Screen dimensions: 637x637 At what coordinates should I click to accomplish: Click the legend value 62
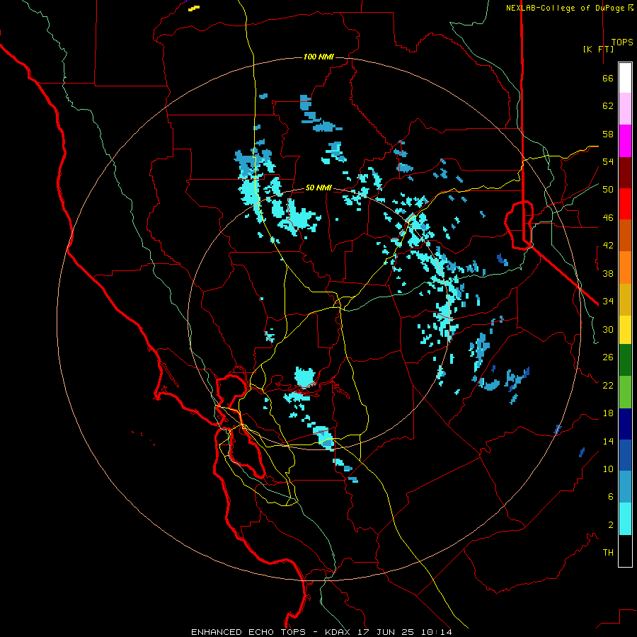[x=608, y=106]
